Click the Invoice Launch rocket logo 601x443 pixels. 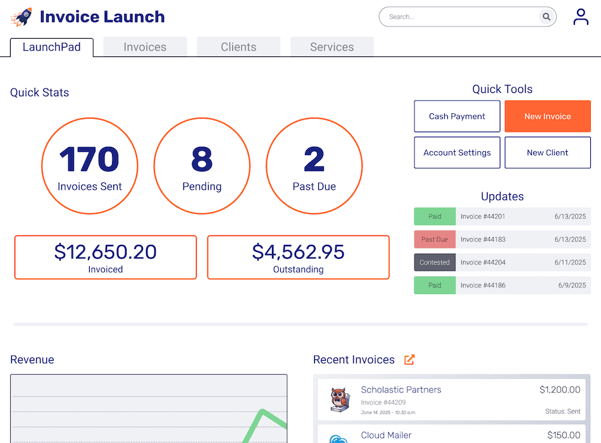pyautogui.click(x=22, y=17)
